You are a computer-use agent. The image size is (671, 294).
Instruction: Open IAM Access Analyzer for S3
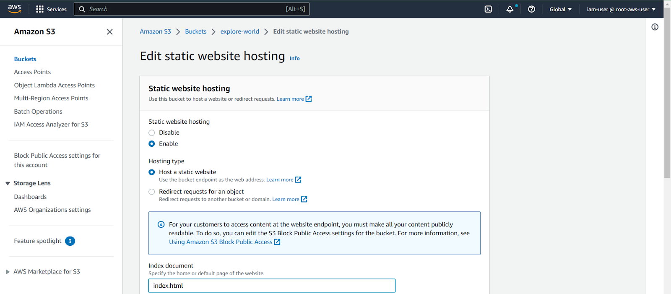tap(51, 125)
